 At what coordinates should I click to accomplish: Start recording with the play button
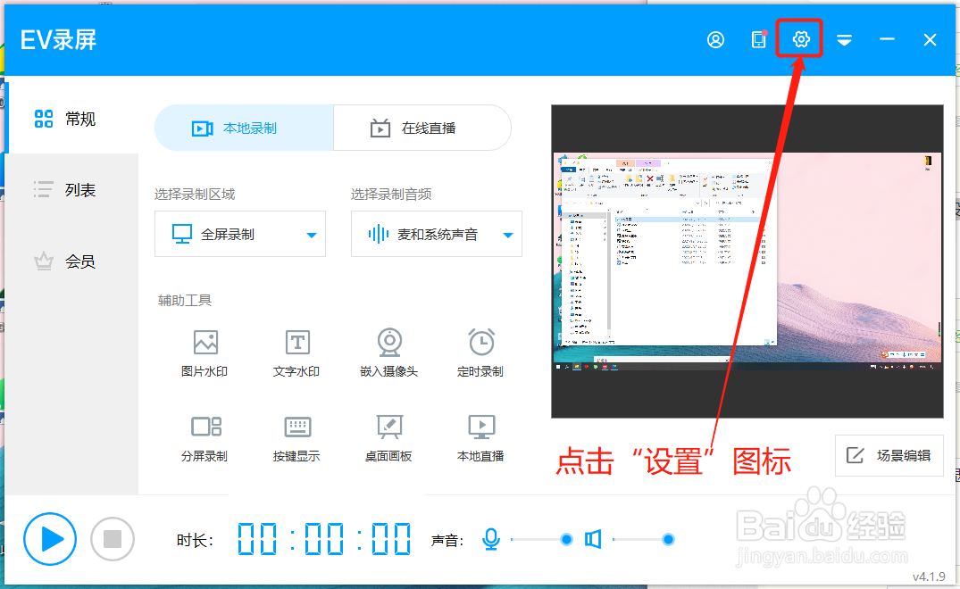pyautogui.click(x=50, y=539)
